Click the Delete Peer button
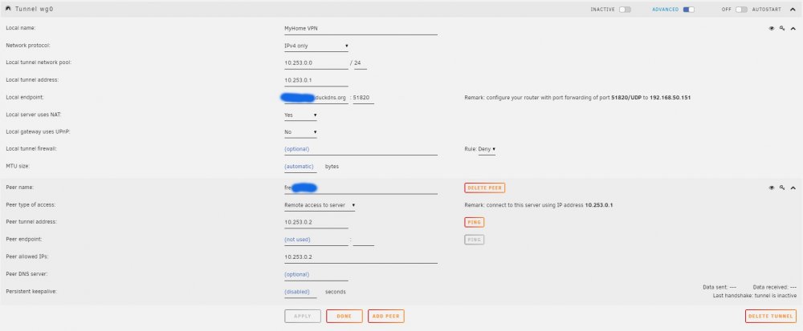The image size is (803, 331). pos(484,188)
